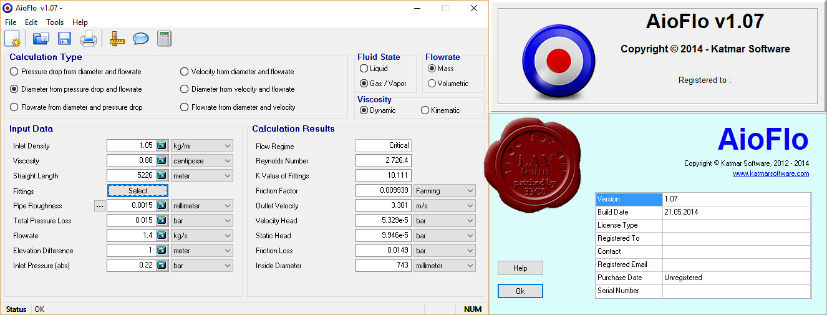The image size is (827, 315).
Task: Click calculator icon beside Flowrate value
Action: pos(162,235)
